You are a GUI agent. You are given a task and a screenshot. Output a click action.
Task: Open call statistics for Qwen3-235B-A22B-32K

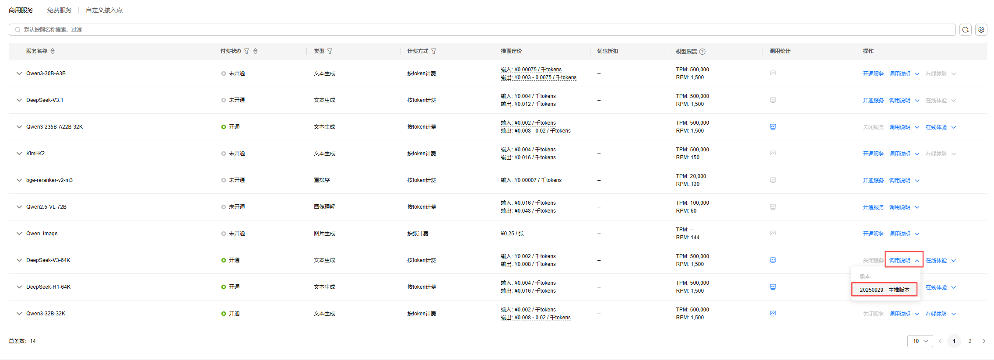coord(773,127)
